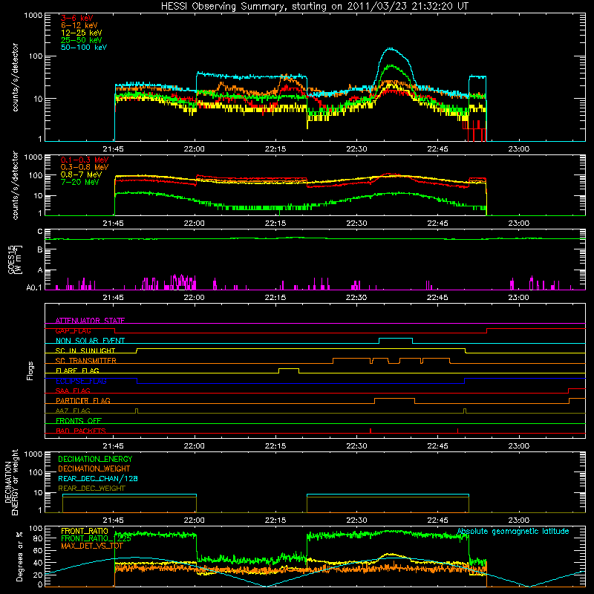Select the SC_TRANSMITTER flag label
Image resolution: width=594 pixels, height=594 pixels.
pos(86,361)
